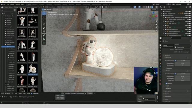Open the World properties tab icon

160,57
